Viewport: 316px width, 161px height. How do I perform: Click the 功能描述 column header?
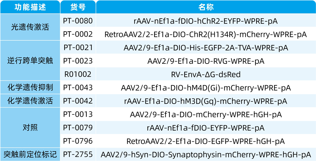click(30, 7)
